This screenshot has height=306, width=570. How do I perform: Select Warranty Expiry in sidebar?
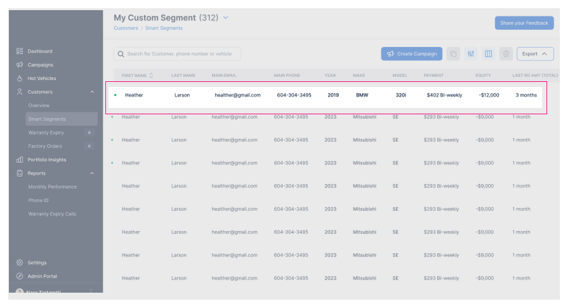(46, 133)
